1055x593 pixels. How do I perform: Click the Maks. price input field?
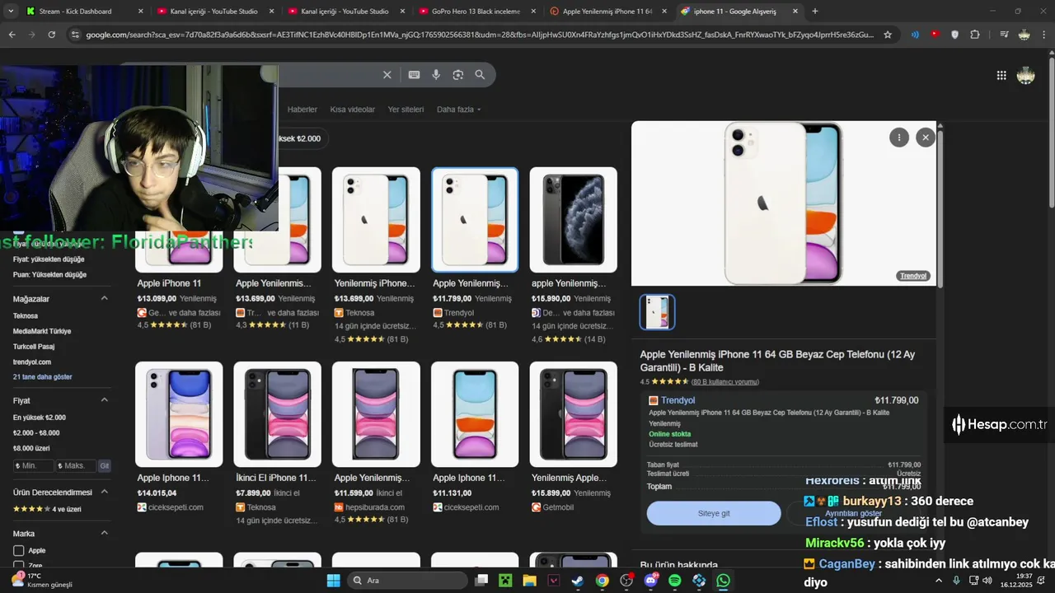76,466
